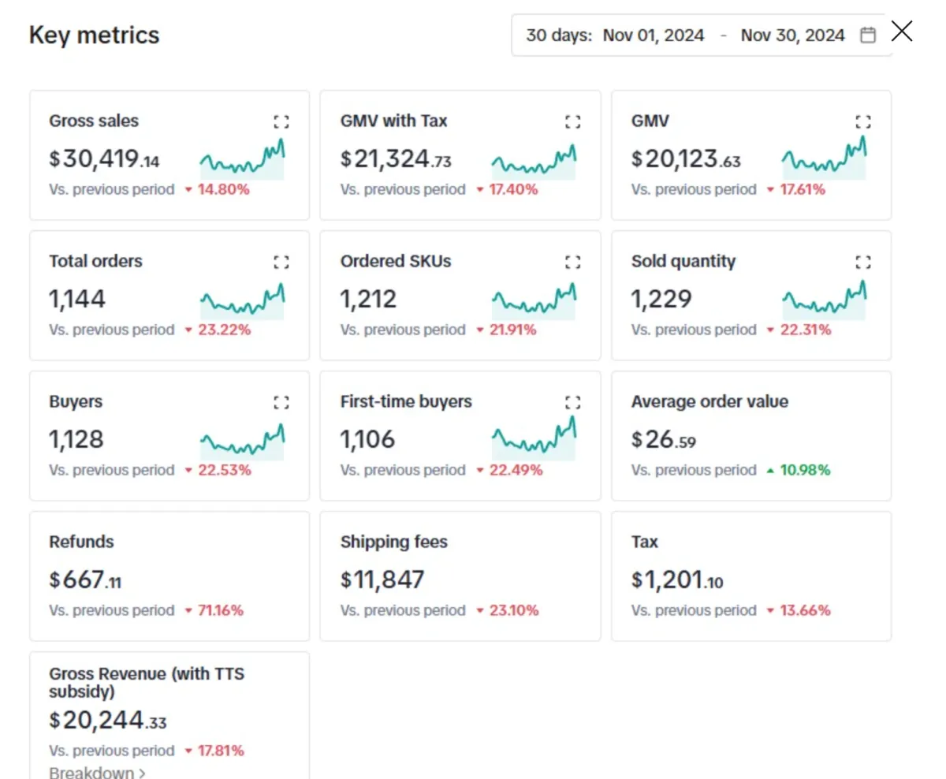Click the Sold quantity sparkline chart
946x779 pixels.
(825, 300)
